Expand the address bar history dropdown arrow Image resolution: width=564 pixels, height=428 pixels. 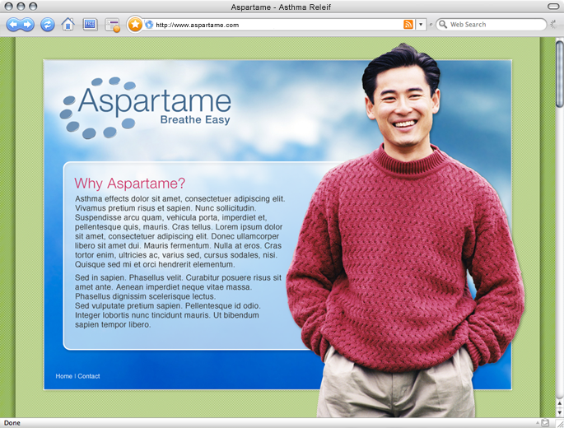coord(421,25)
